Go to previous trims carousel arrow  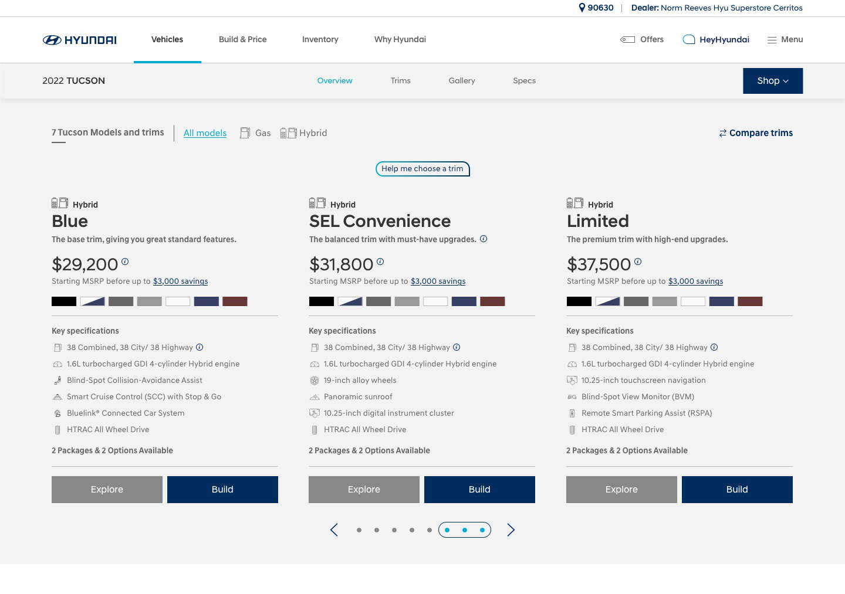(x=334, y=530)
